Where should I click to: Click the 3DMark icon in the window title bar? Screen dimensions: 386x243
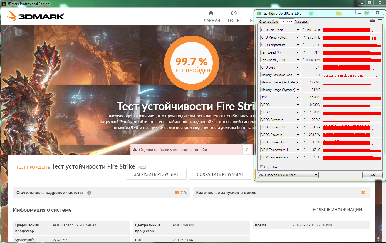4,4
